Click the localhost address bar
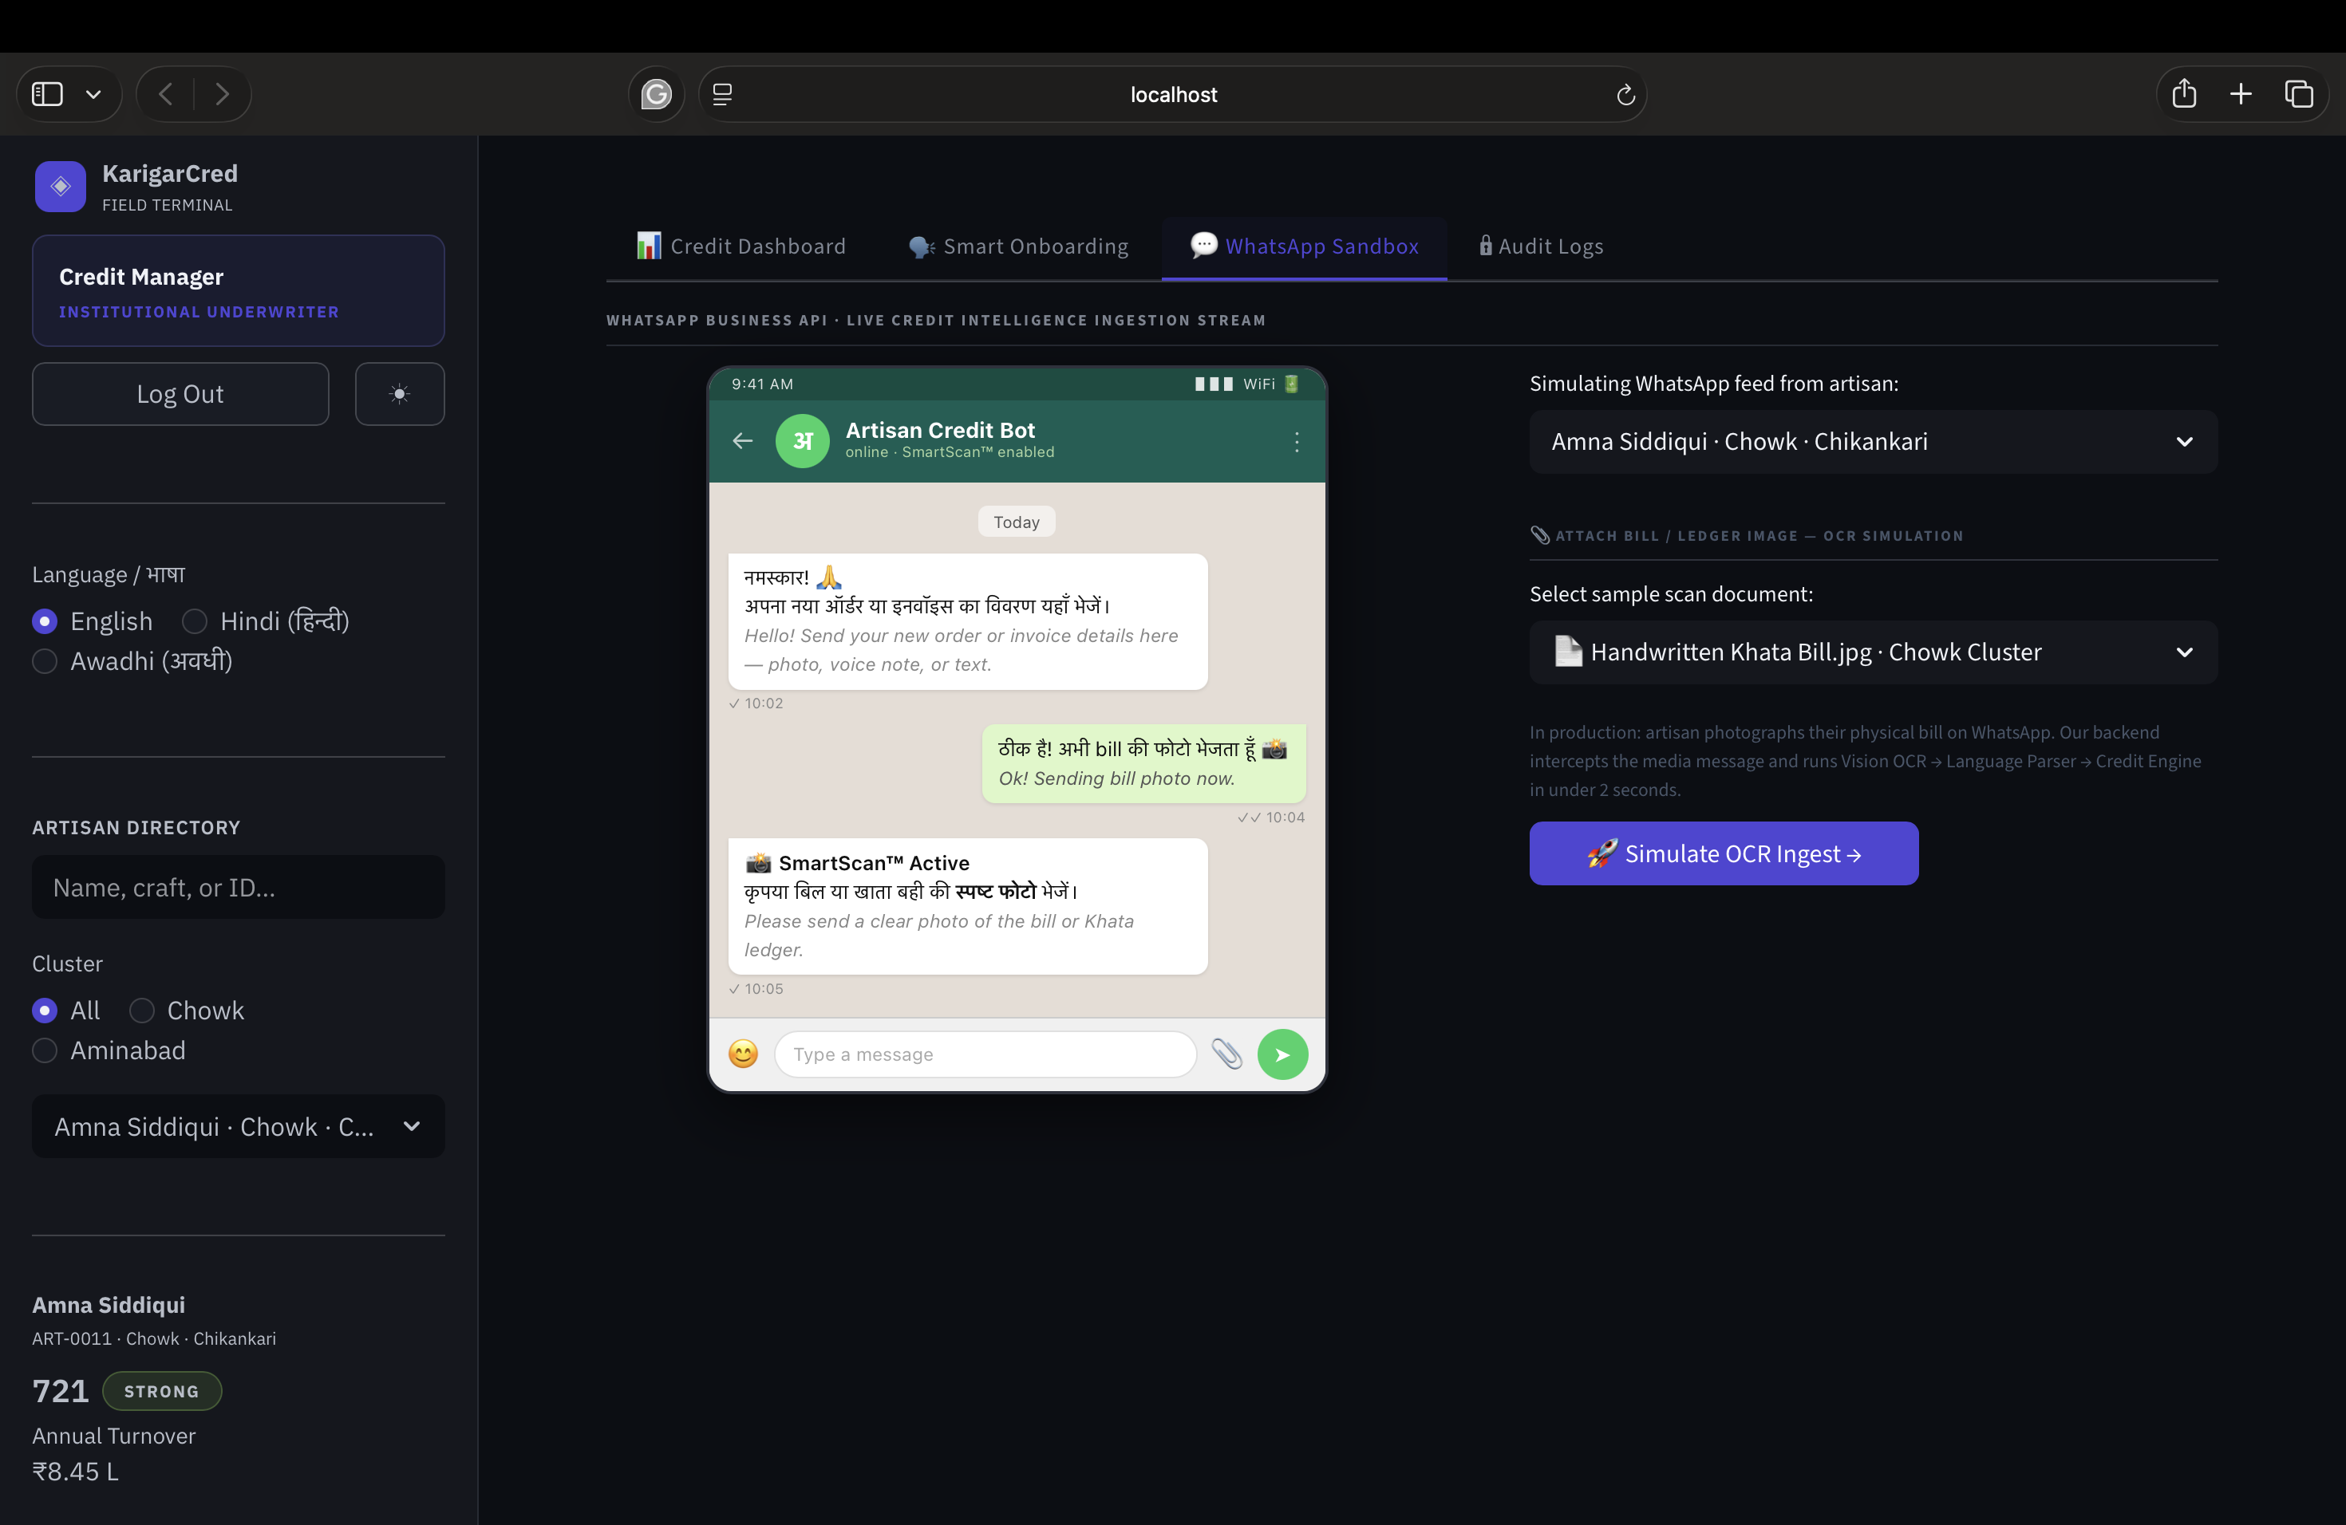This screenshot has width=2346, height=1525. 1173,95
